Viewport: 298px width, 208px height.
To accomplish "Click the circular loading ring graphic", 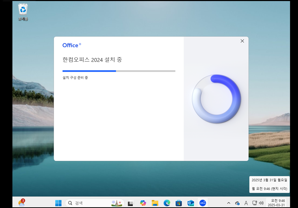I will pyautogui.click(x=216, y=99).
